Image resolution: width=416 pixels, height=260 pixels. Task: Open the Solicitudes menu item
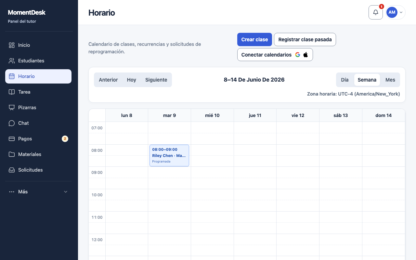[x=38, y=170]
